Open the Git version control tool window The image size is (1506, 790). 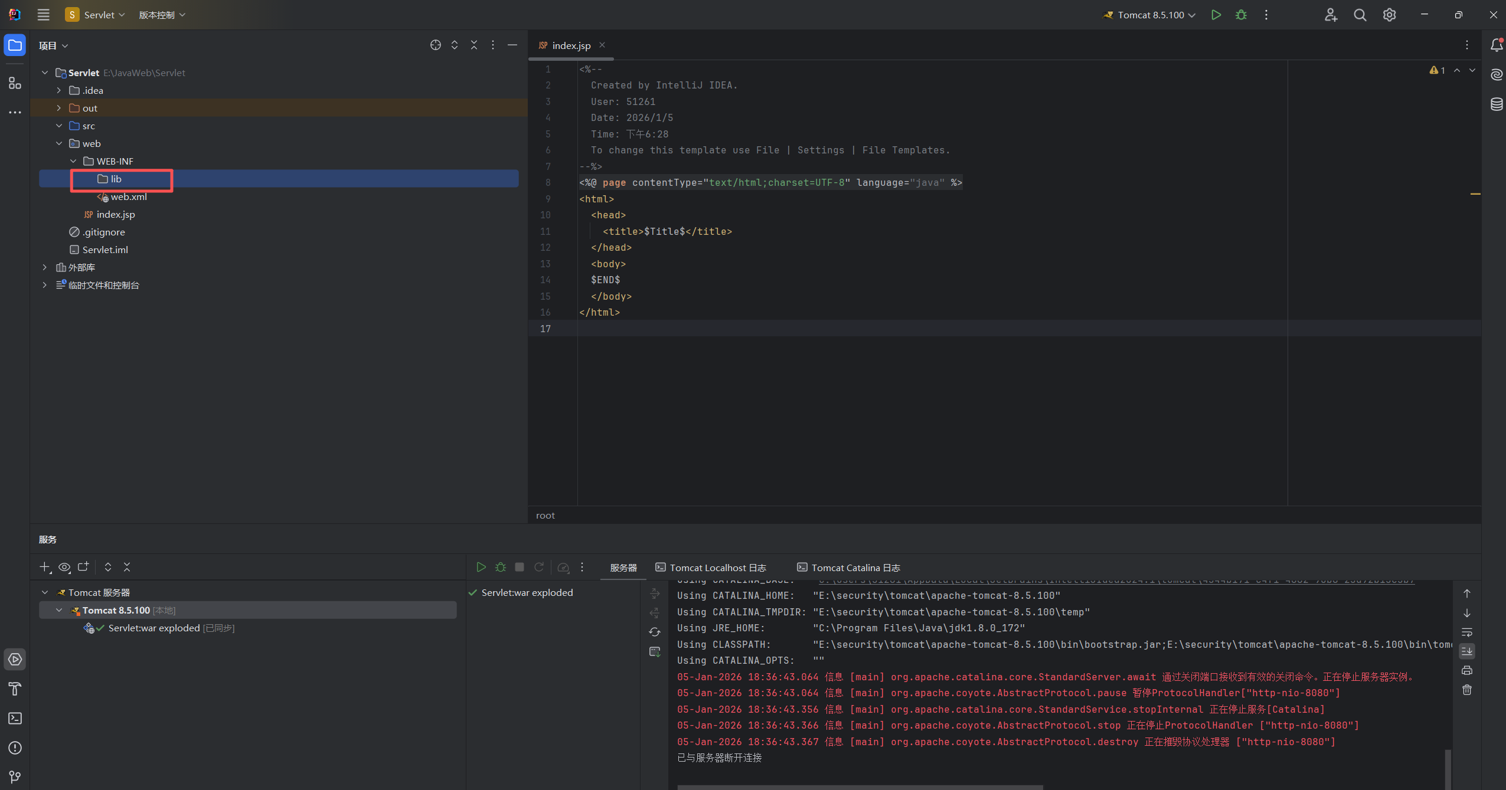point(15,776)
